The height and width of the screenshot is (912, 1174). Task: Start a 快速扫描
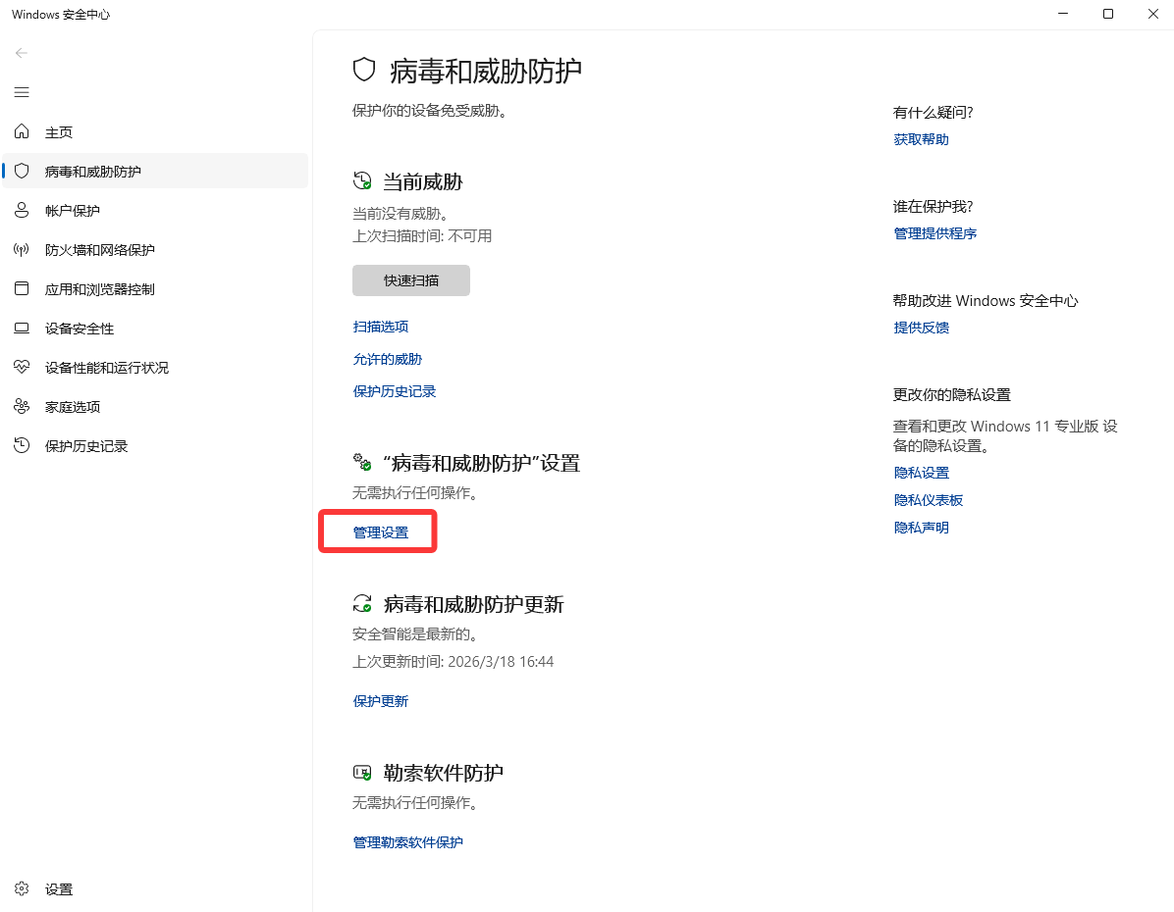coord(411,280)
